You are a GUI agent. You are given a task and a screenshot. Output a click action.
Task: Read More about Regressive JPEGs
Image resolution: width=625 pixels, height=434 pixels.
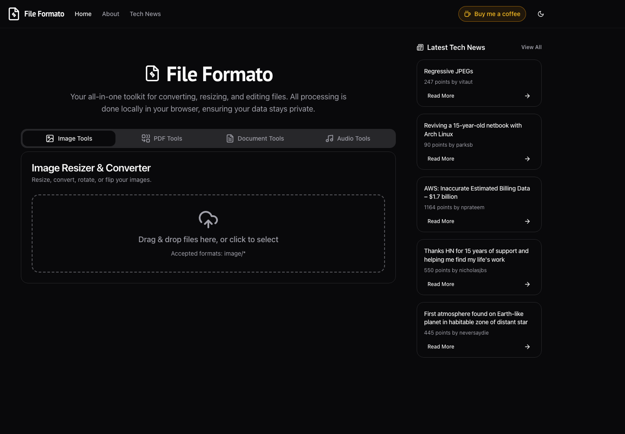(479, 96)
